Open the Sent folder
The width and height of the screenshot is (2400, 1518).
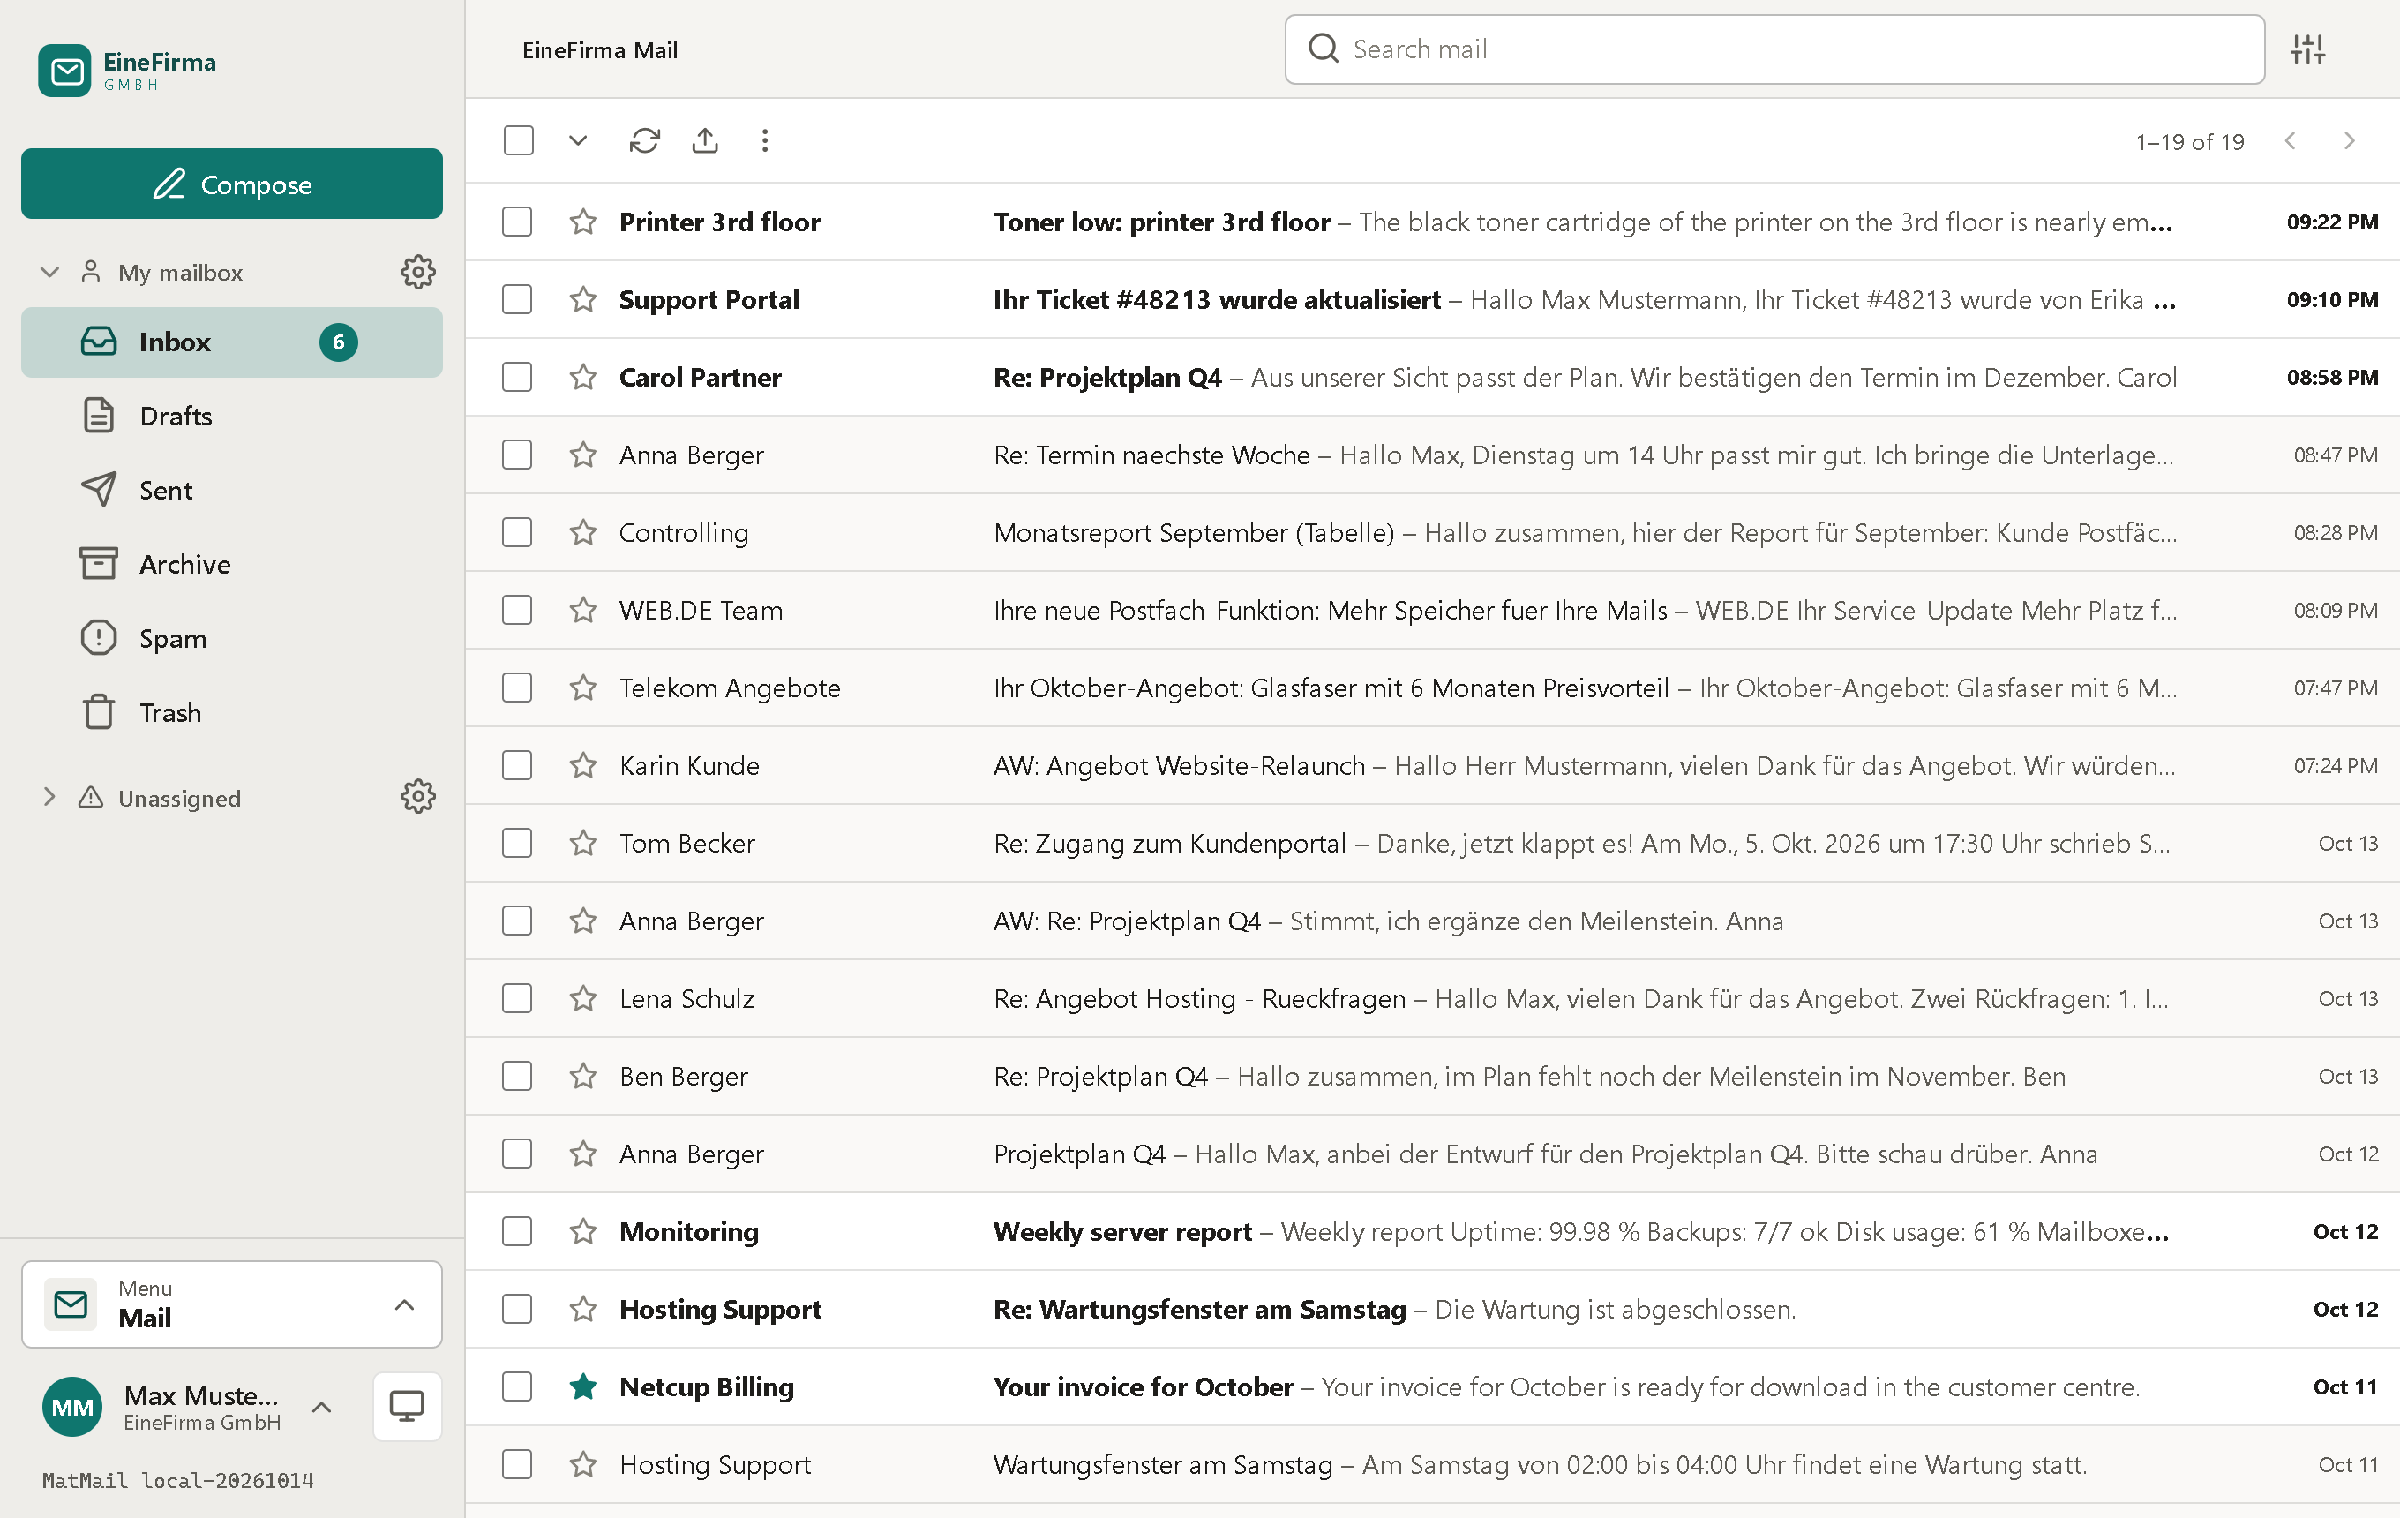click(231, 491)
